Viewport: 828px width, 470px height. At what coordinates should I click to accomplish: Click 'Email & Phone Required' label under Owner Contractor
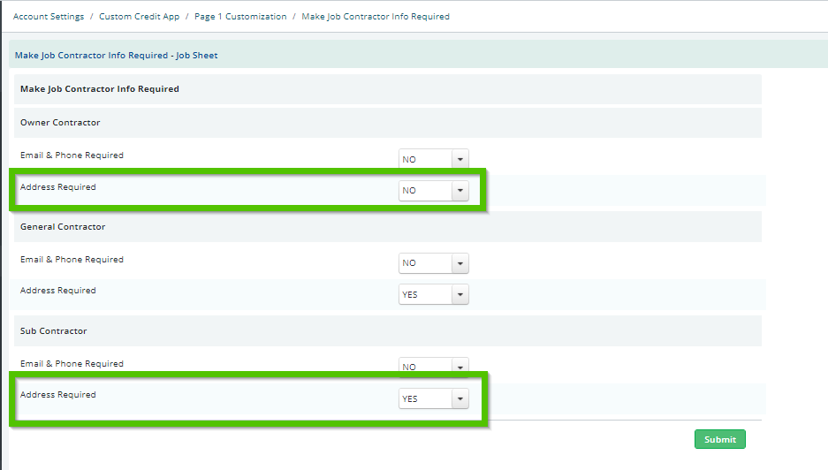pos(72,155)
